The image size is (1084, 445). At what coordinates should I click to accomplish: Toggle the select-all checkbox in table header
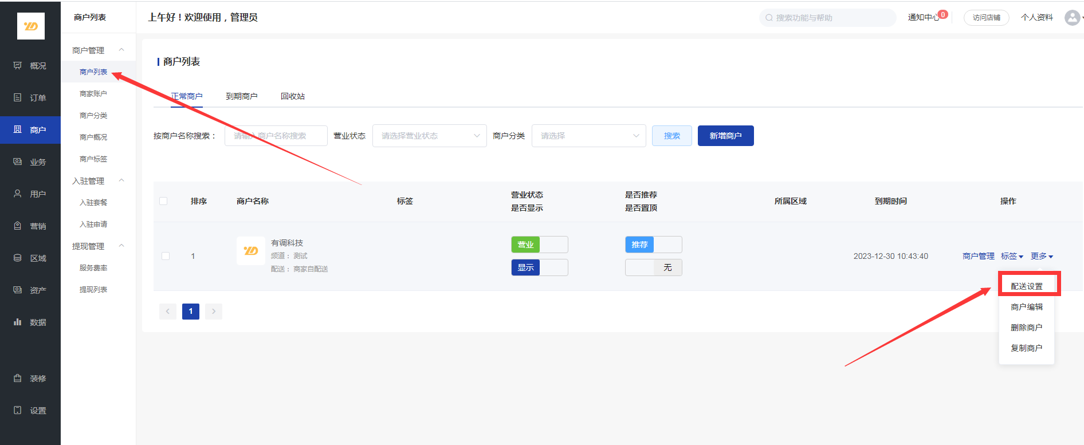point(163,201)
